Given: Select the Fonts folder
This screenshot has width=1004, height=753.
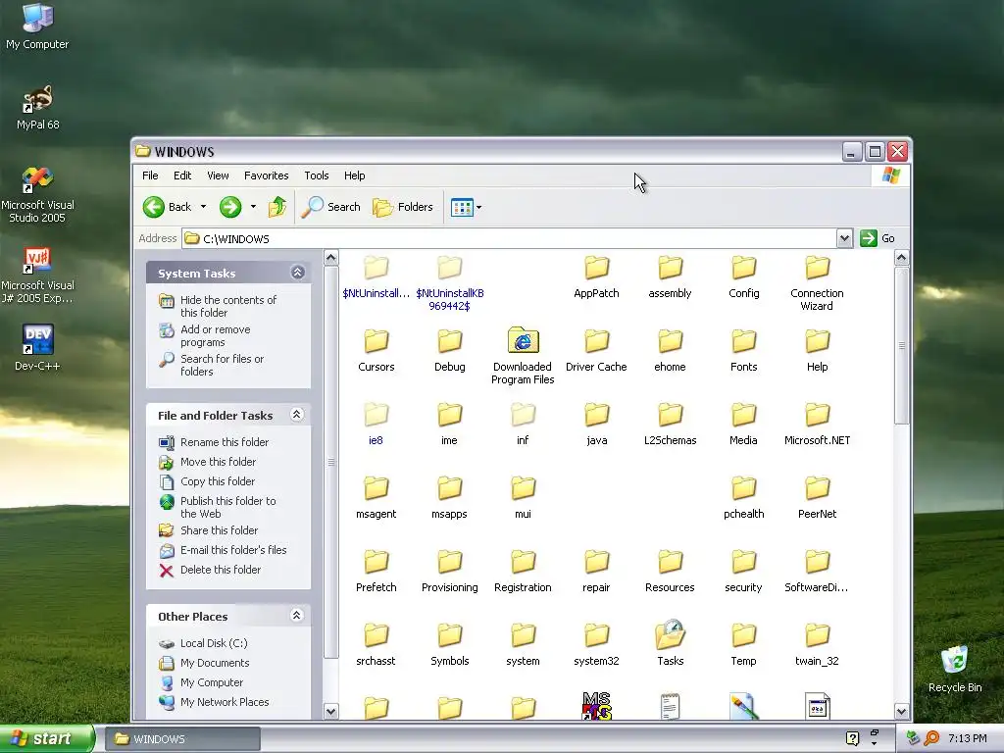Looking at the screenshot, I should pyautogui.click(x=743, y=350).
